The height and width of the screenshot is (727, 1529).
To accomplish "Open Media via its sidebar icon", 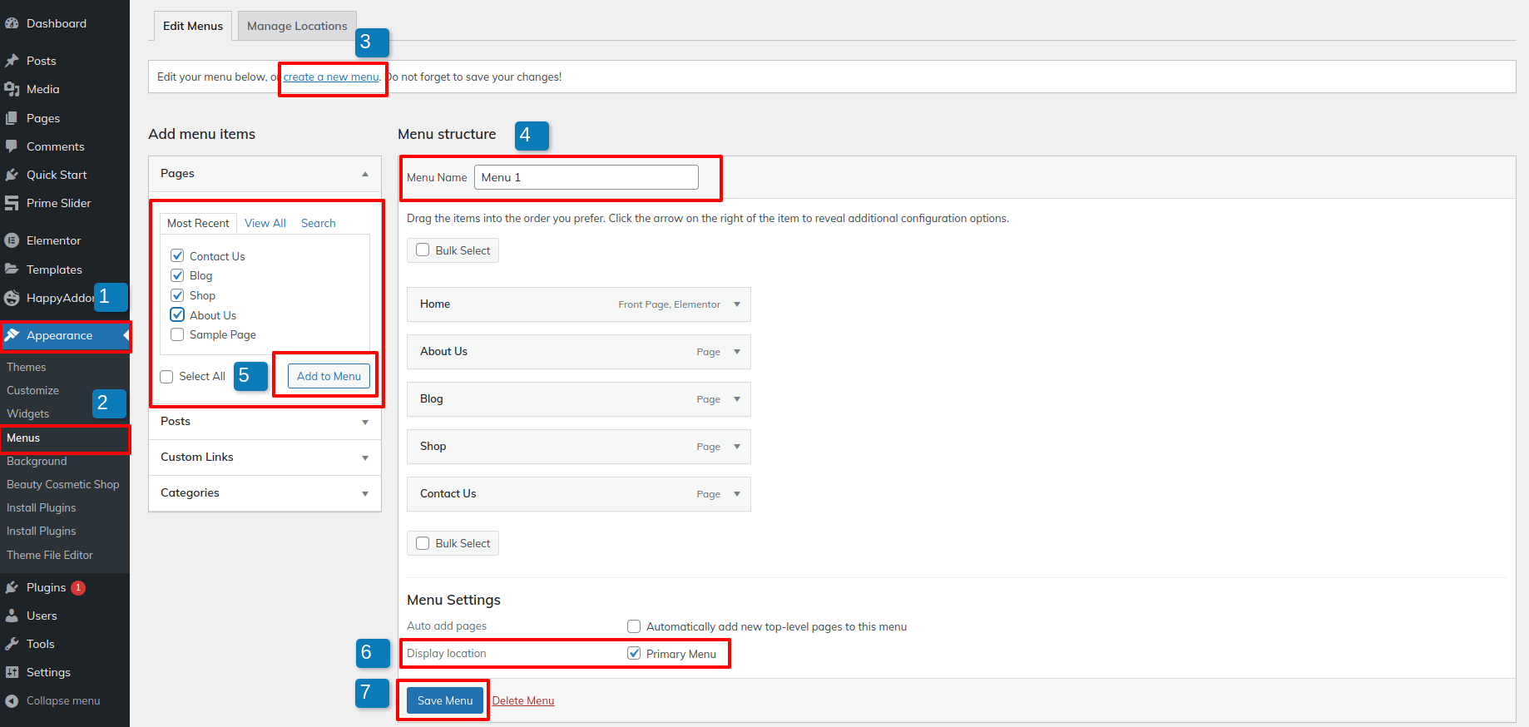I will coord(12,89).
